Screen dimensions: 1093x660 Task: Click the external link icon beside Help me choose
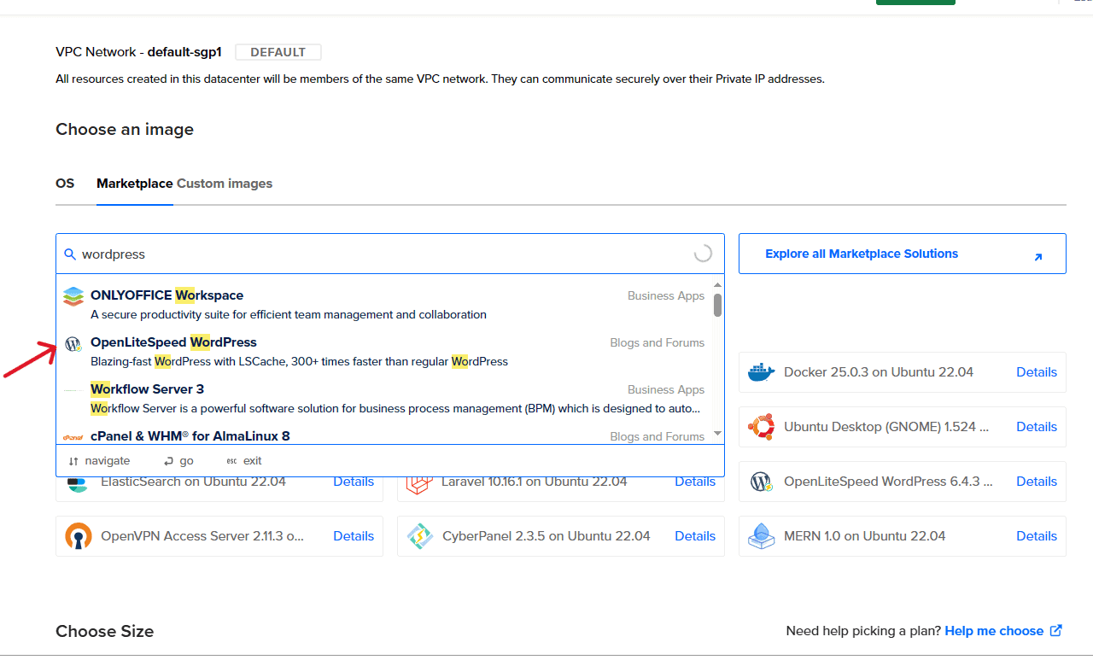tap(1056, 631)
